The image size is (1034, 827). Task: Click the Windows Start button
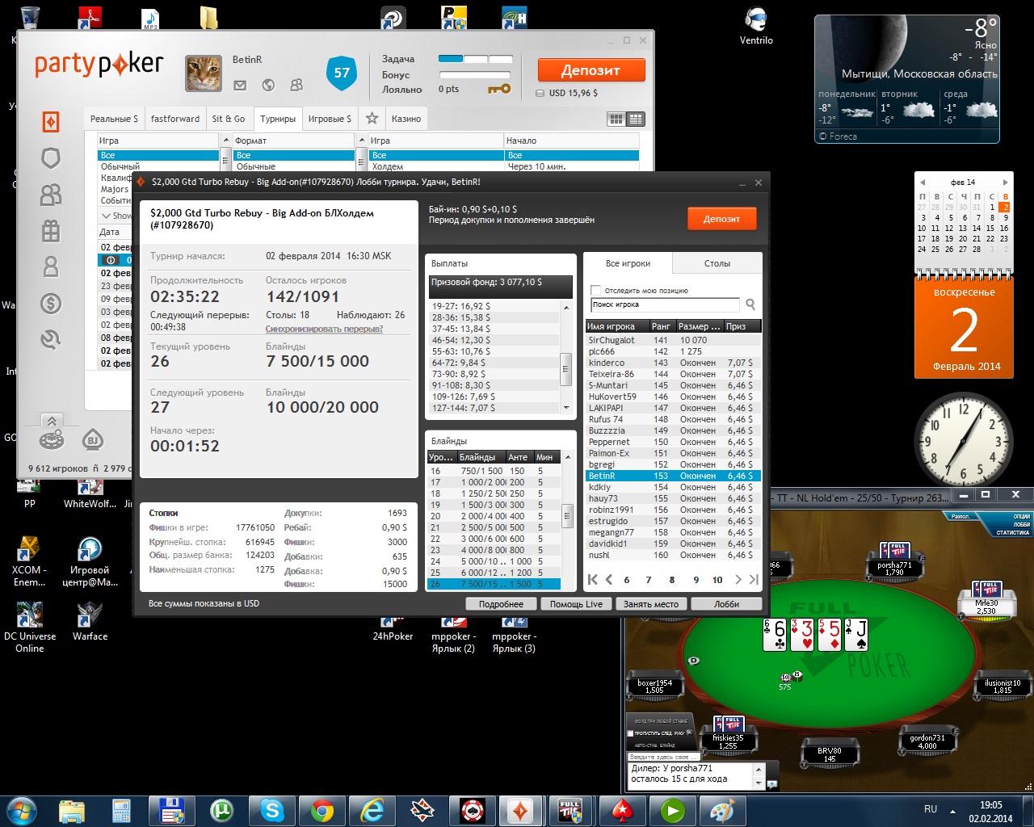pyautogui.click(x=21, y=810)
